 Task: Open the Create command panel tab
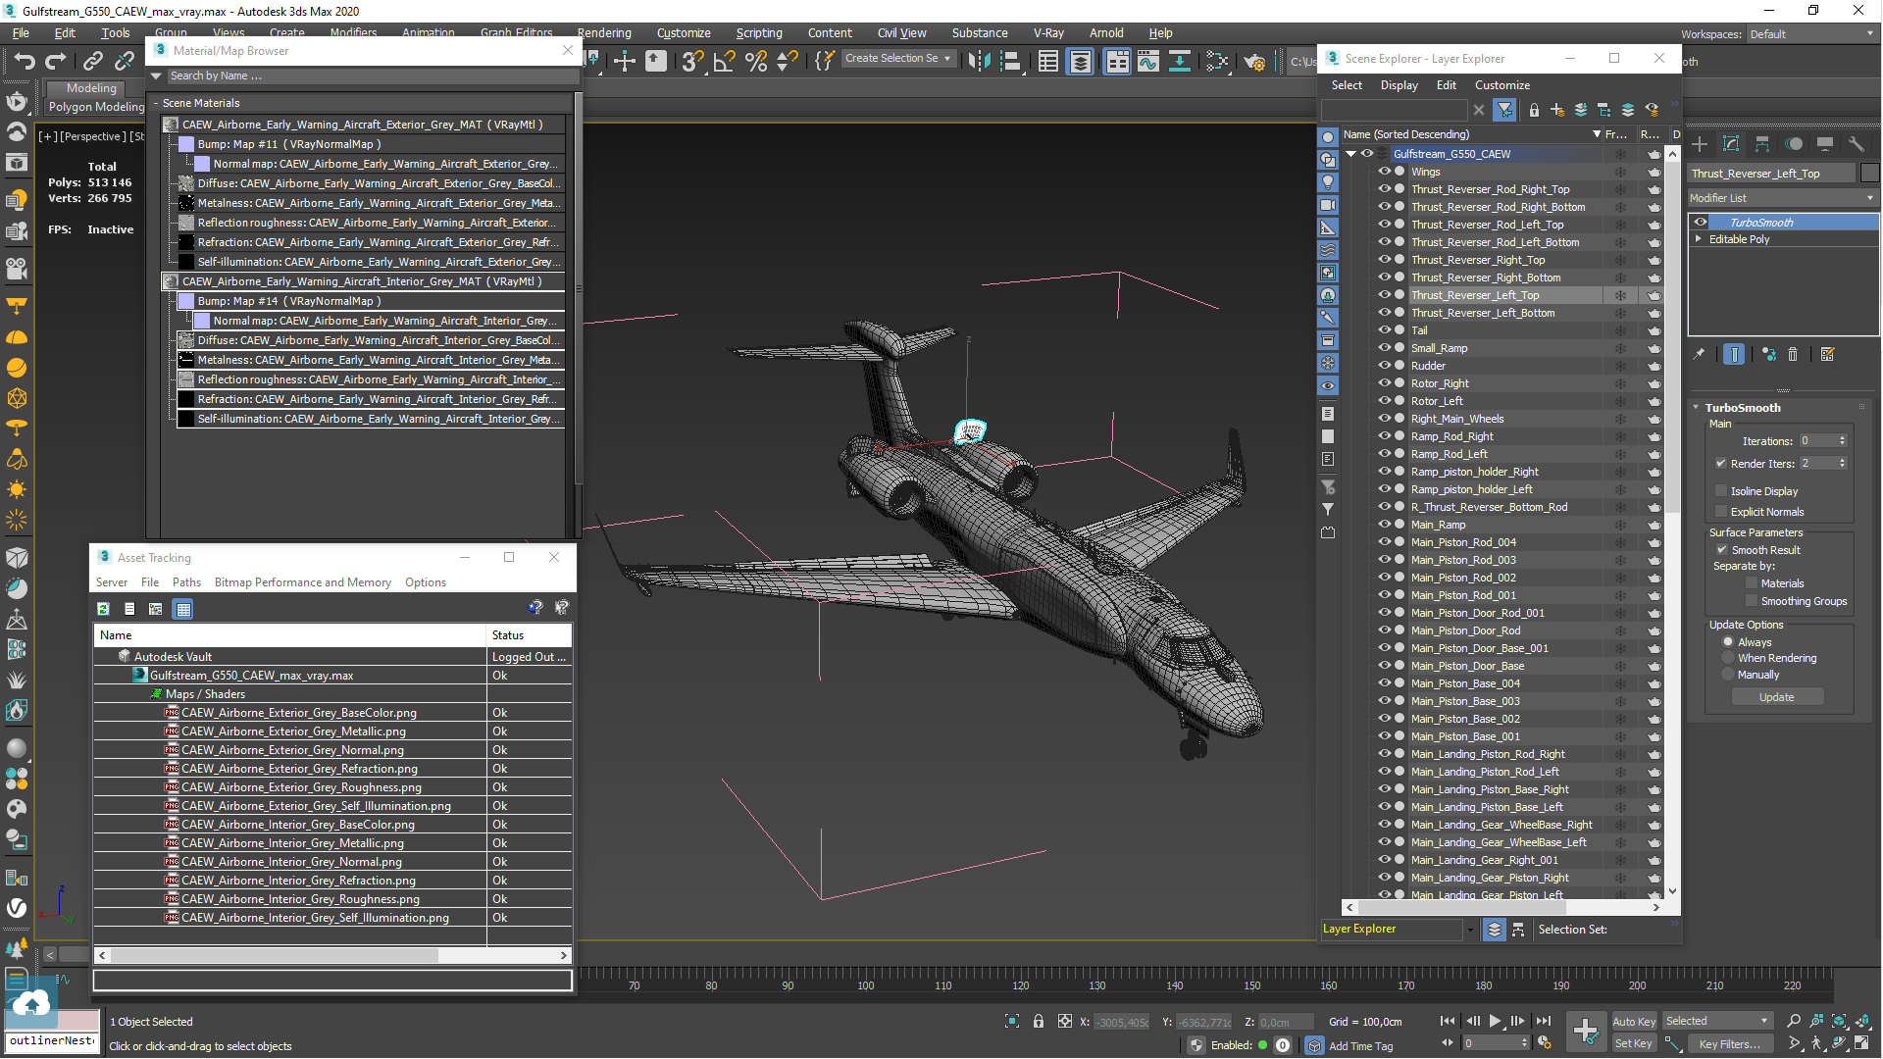tap(1700, 144)
